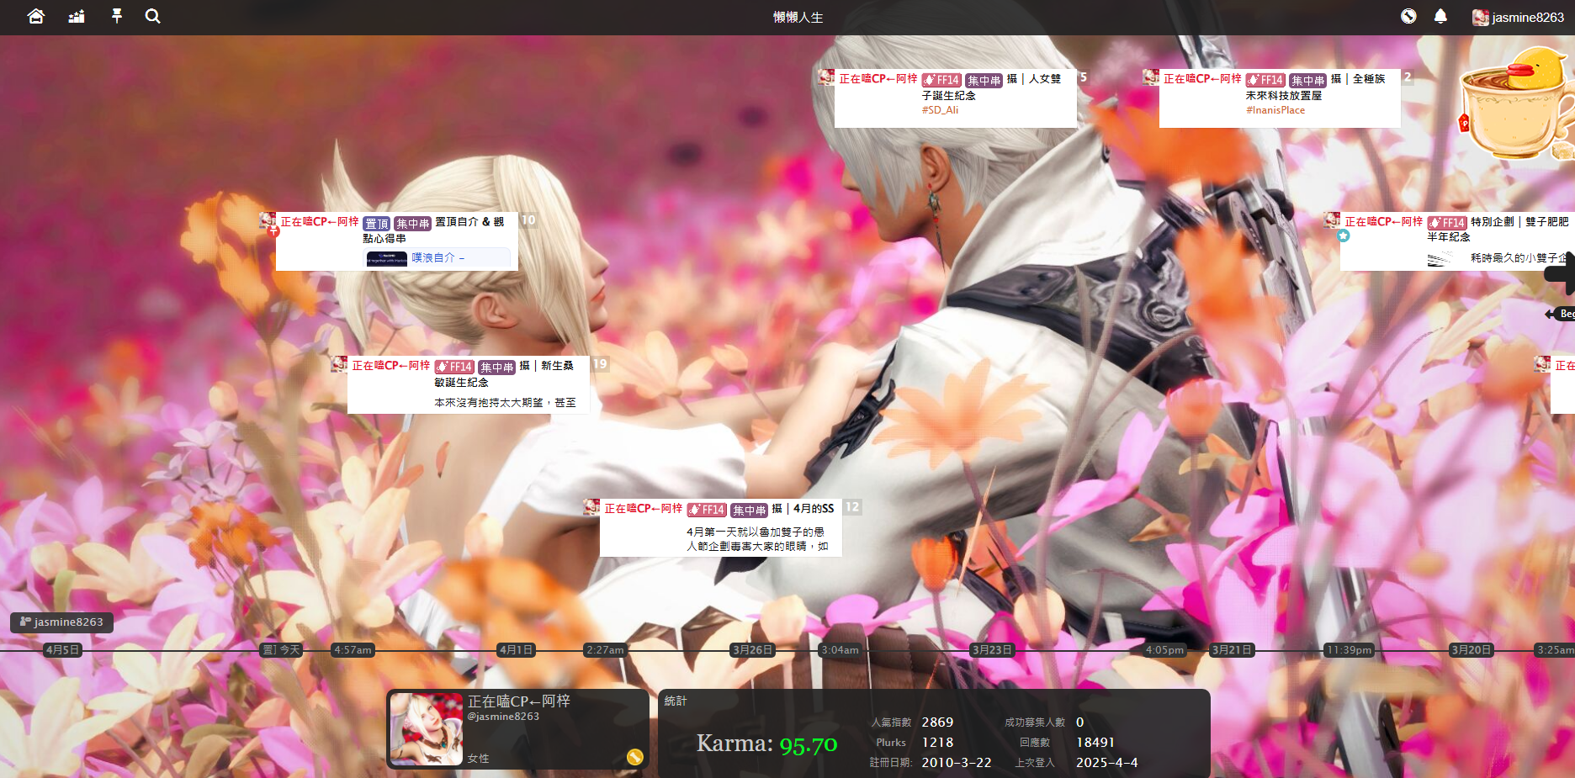This screenshot has width=1575, height=778.
Task: Open the rankings chart icon in top bar
Action: tap(77, 16)
